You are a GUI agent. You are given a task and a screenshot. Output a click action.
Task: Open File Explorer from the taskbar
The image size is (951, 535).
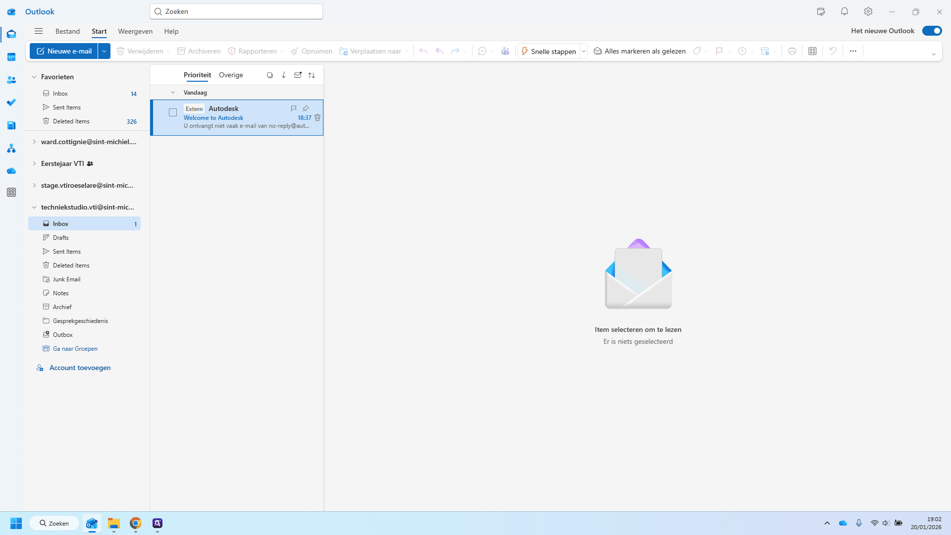coord(114,523)
